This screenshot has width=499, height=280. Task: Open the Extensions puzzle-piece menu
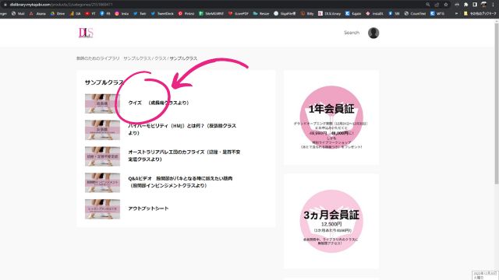466,5
